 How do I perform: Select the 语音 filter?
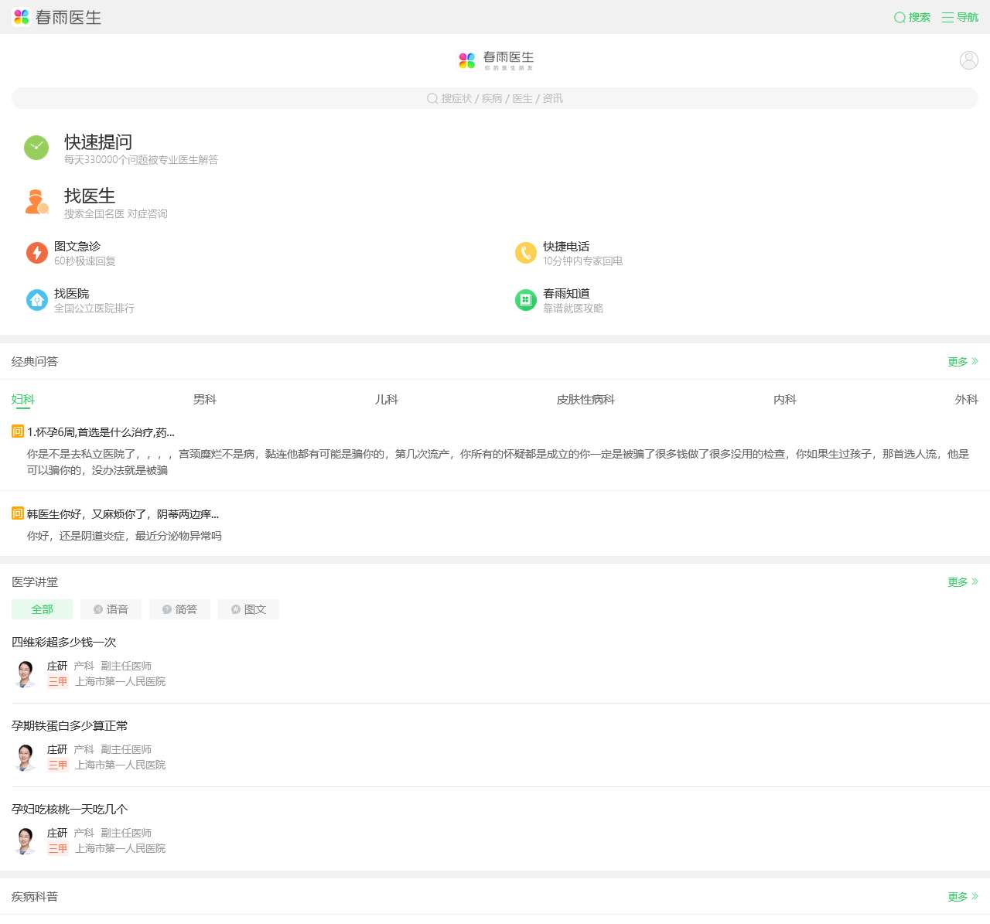point(111,609)
